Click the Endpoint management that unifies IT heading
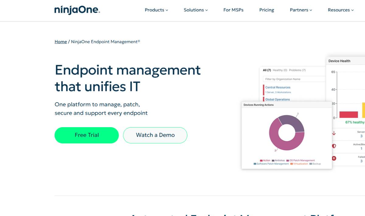Screen dimensions: 365x216 (128, 78)
